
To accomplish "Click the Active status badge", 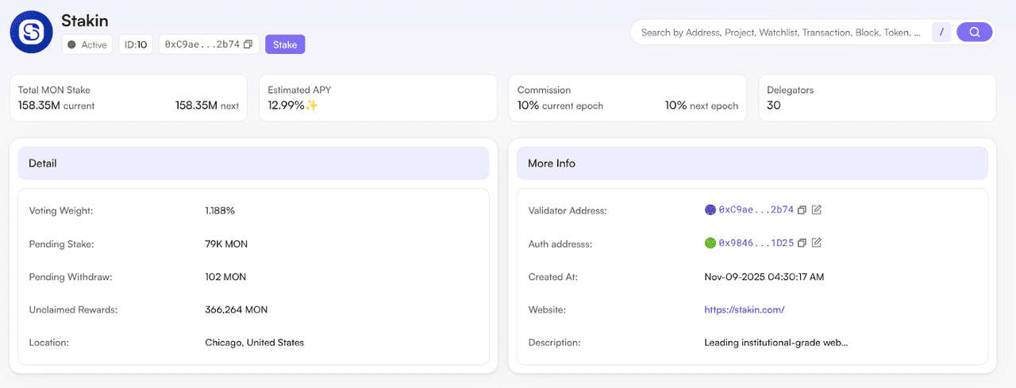I will (87, 44).
